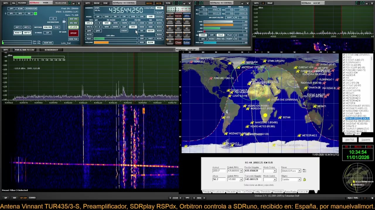The height and width of the screenshot is (210, 375).
Task: Switch to the Visualización tab
Action: [219, 192]
